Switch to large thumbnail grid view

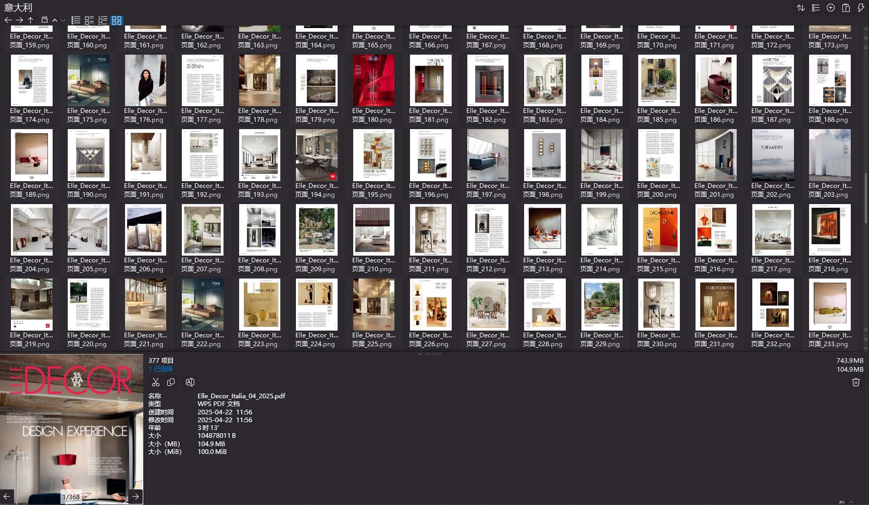(117, 20)
